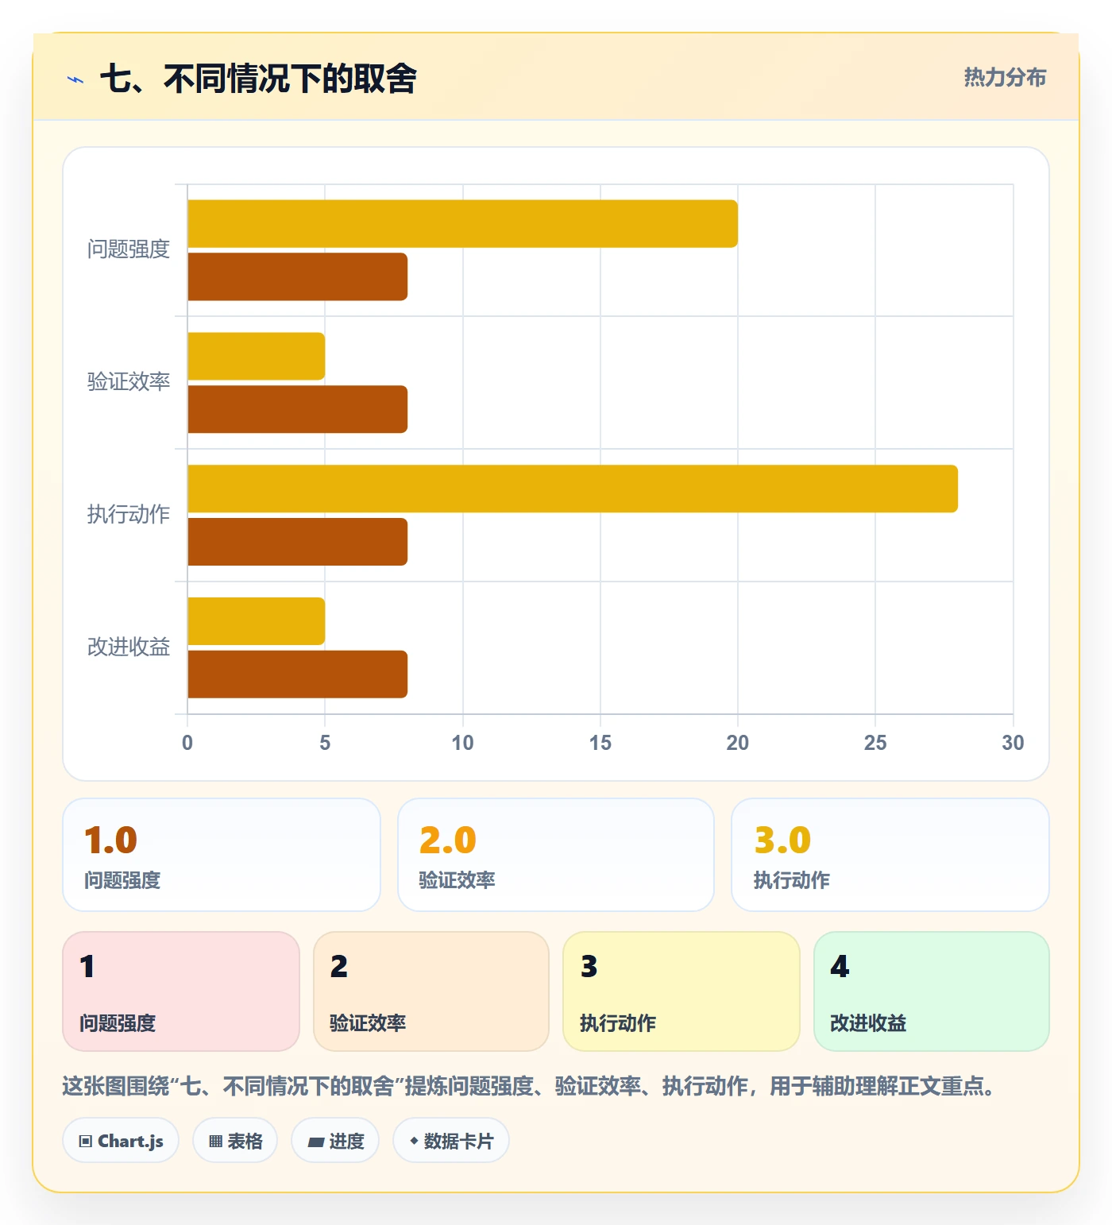Viewport: 1112px width, 1225px height.
Task: Click the 热力分布 label in the header
Action: click(x=1005, y=77)
